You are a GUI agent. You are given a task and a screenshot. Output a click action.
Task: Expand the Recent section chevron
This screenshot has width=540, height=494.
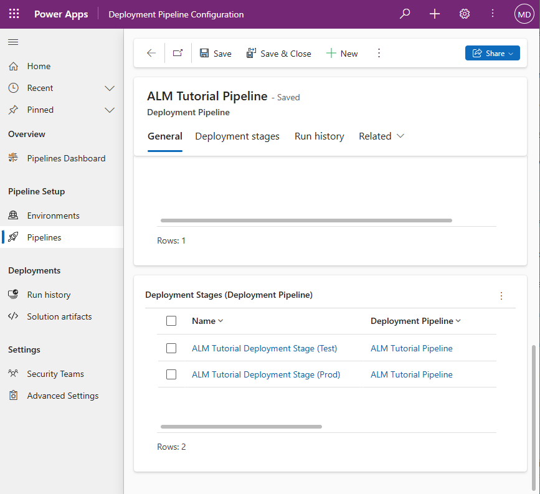tap(110, 88)
